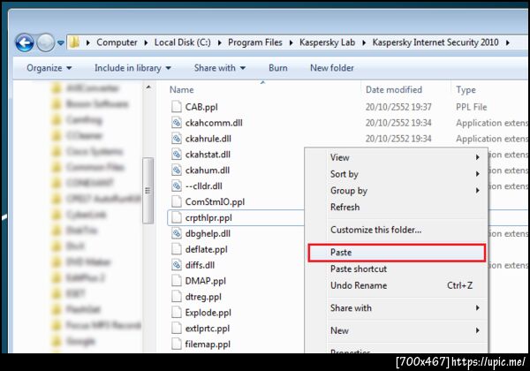This screenshot has width=530, height=371.
Task: Click Local Disk (C:) breadcrumb
Action: [182, 42]
